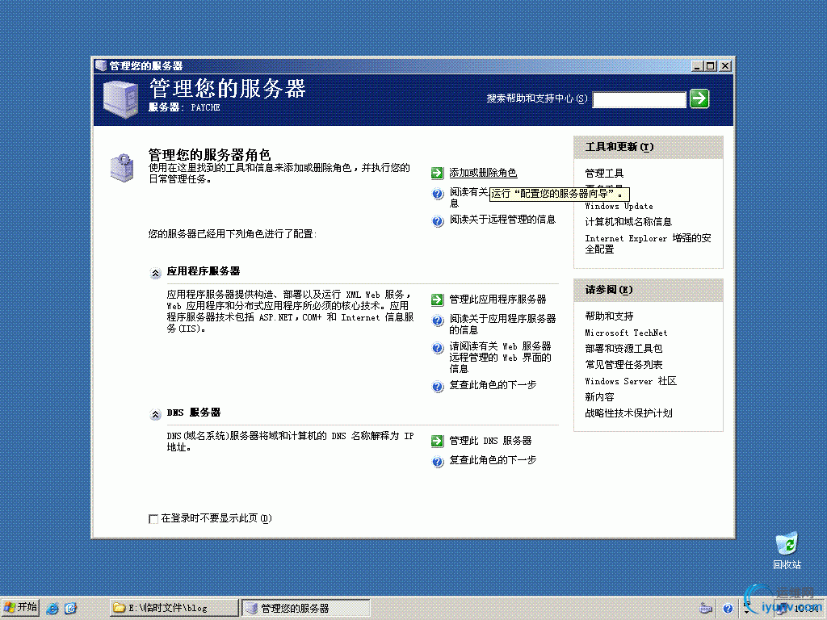827x620 pixels.
Task: Collapse the DNS 服务器 section
Action: click(x=155, y=414)
